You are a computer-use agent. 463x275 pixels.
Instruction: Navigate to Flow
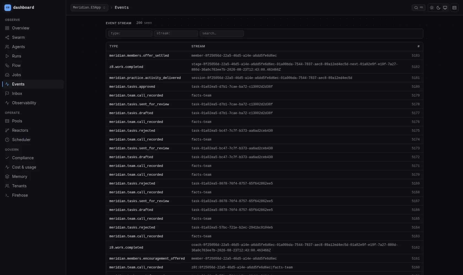pyautogui.click(x=33, y=65)
